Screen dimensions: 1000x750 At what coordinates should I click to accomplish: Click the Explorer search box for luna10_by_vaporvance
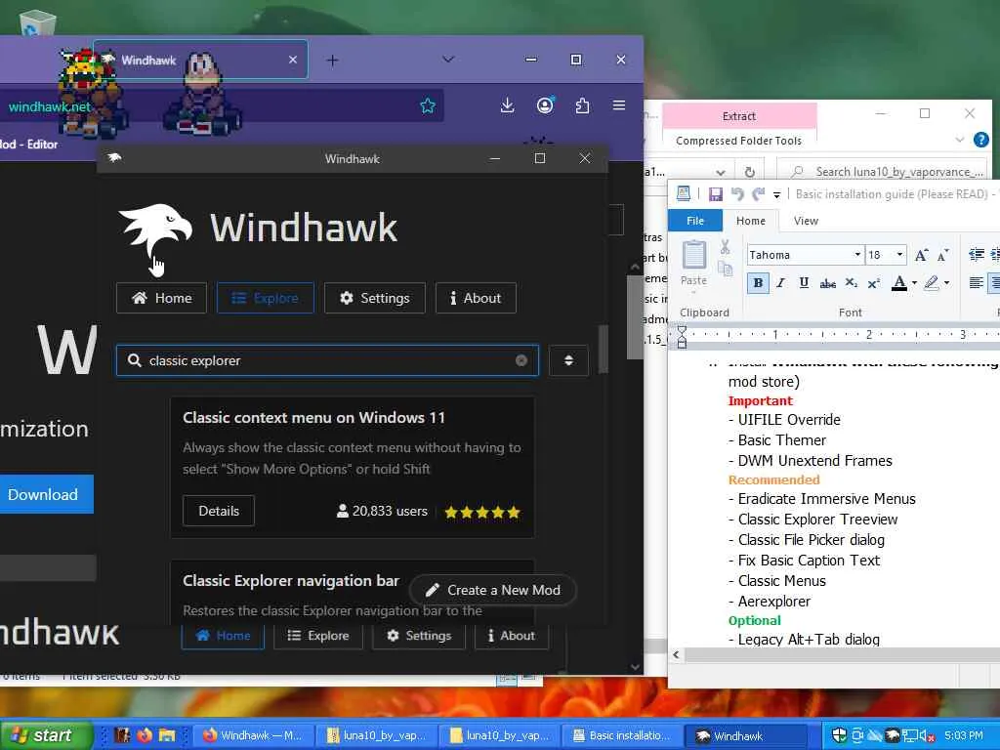coord(882,172)
